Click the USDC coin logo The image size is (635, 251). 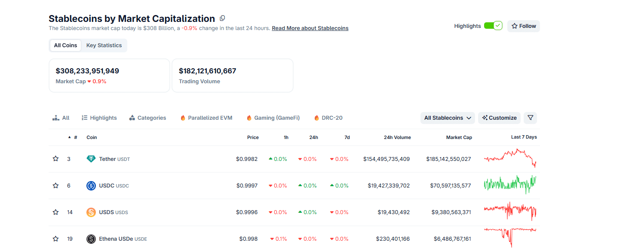(91, 186)
